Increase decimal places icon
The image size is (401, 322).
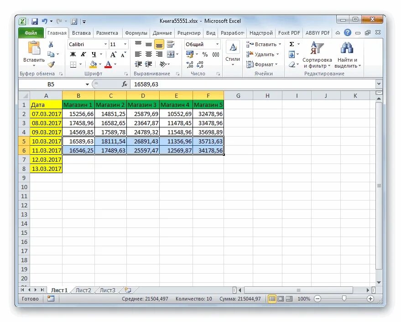point(190,64)
